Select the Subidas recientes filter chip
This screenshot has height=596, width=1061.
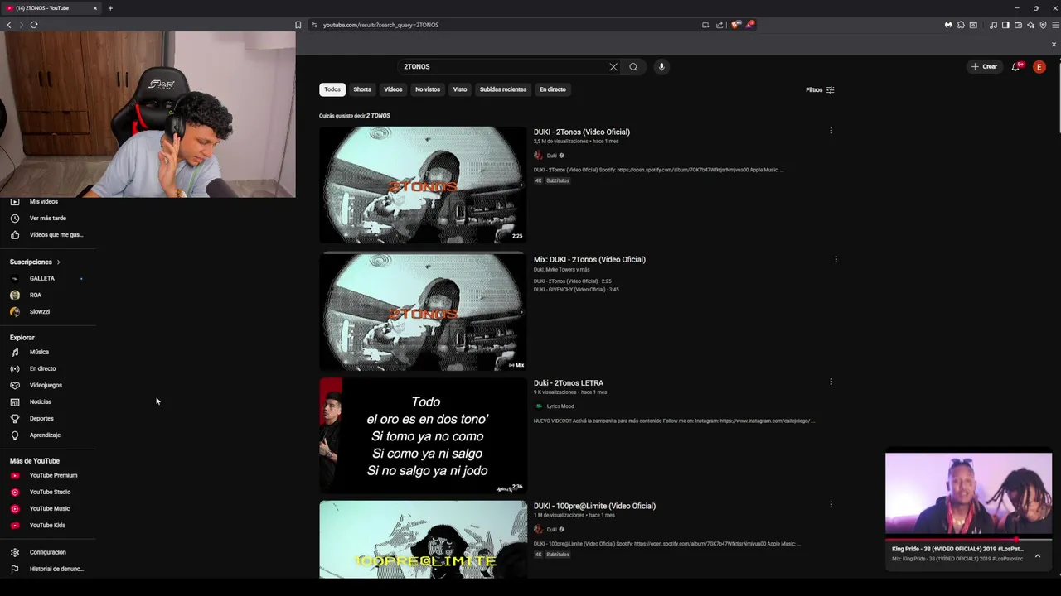pyautogui.click(x=503, y=89)
